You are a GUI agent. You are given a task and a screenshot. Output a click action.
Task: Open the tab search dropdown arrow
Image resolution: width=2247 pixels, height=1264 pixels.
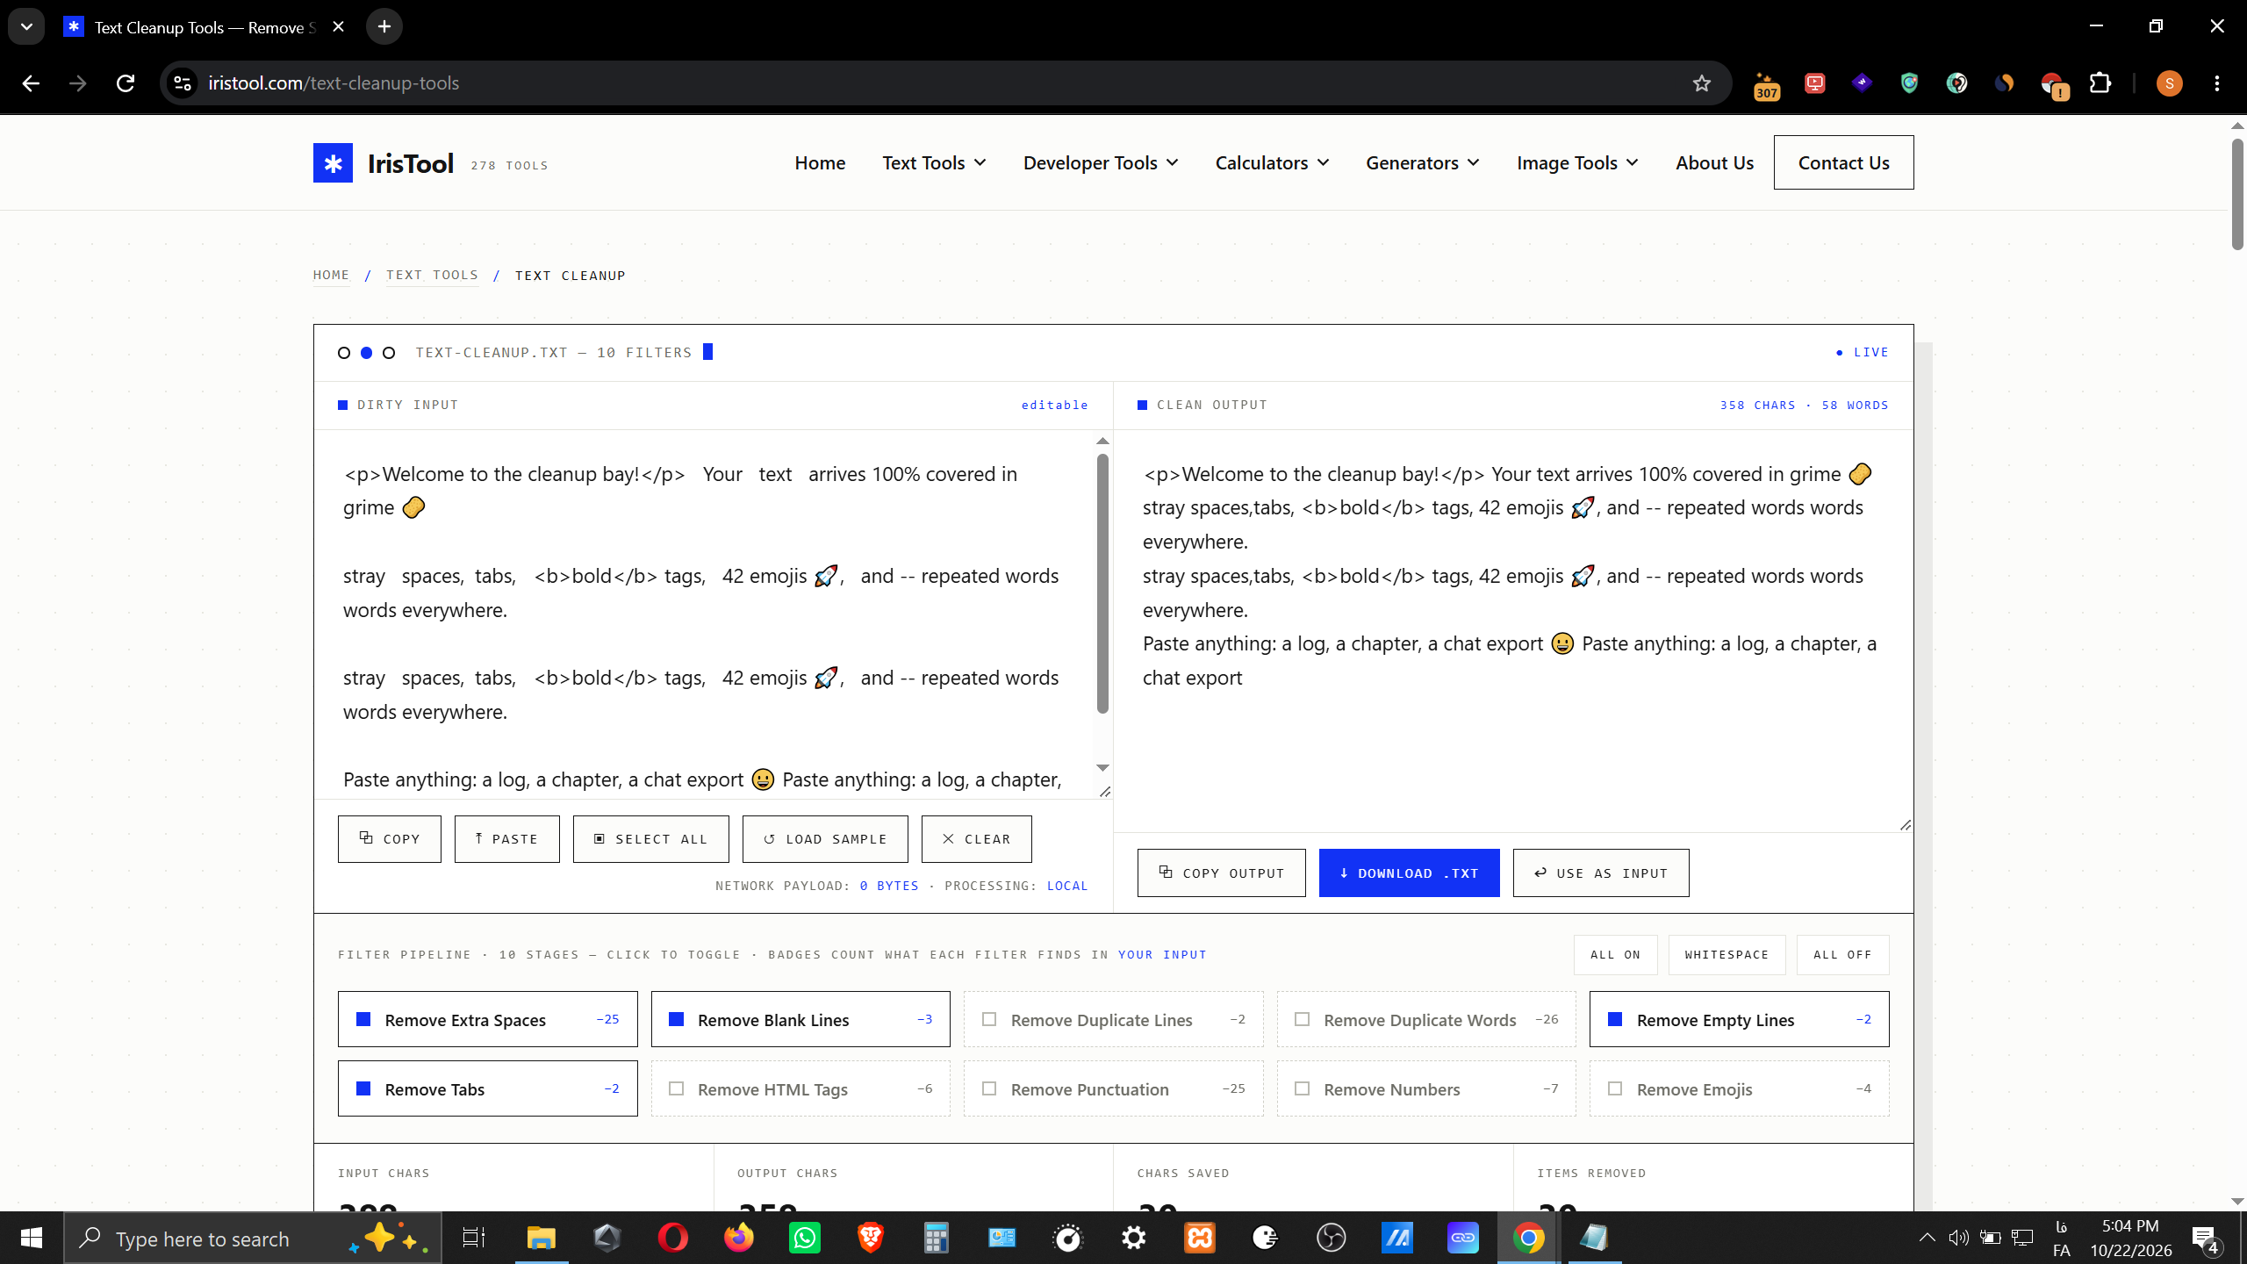tap(26, 26)
